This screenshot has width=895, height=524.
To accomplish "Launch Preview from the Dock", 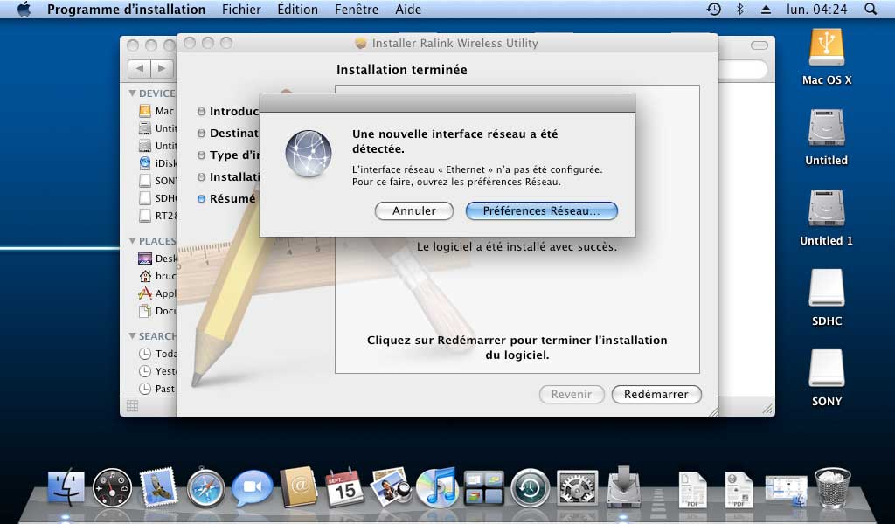I will (391, 487).
